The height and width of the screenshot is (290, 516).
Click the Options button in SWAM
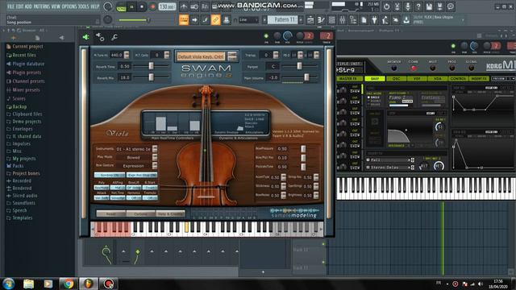click(141, 213)
